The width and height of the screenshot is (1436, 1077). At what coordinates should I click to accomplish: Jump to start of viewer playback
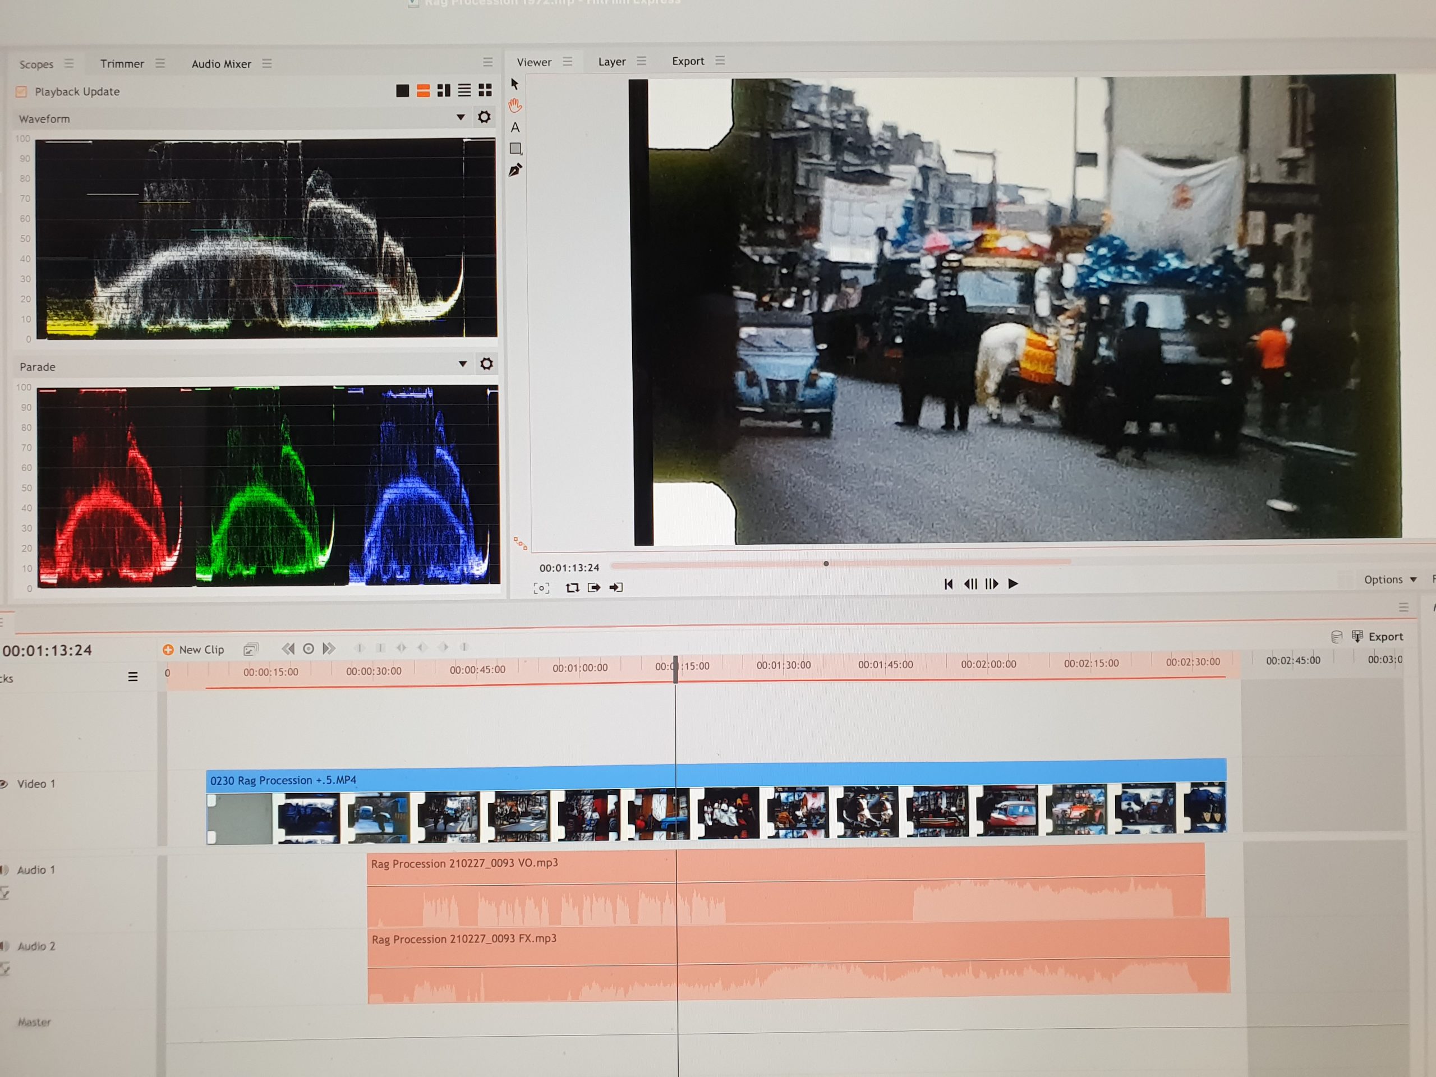coord(949,584)
